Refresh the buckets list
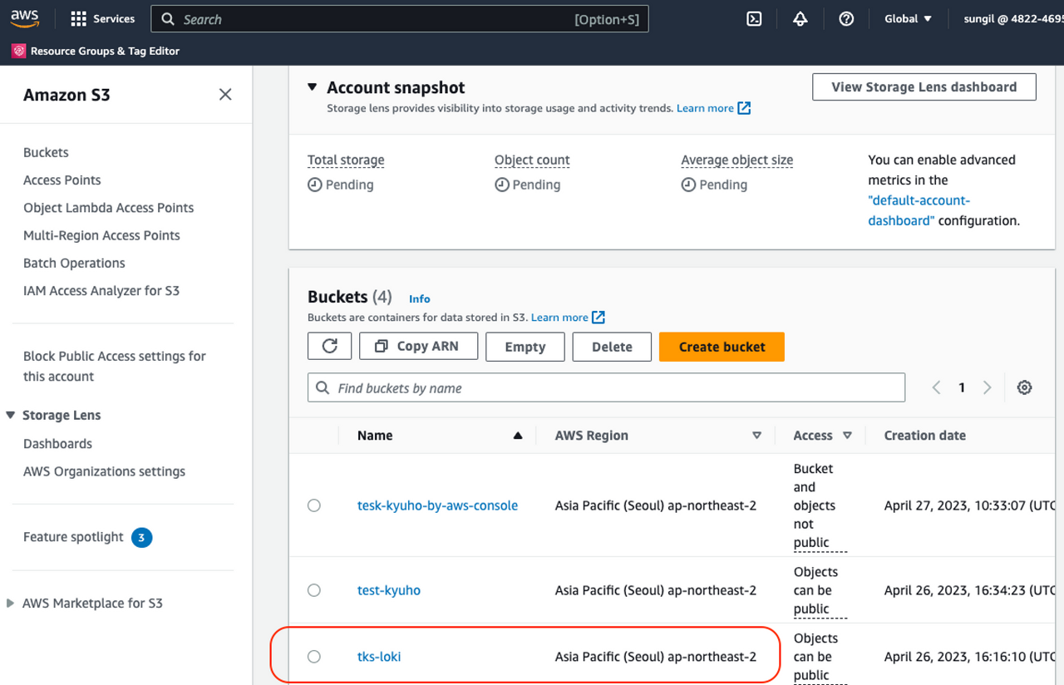 coord(330,347)
